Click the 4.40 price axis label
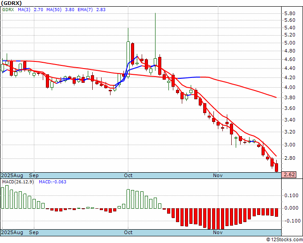Screen dimensions: 303x243 (290, 69)
